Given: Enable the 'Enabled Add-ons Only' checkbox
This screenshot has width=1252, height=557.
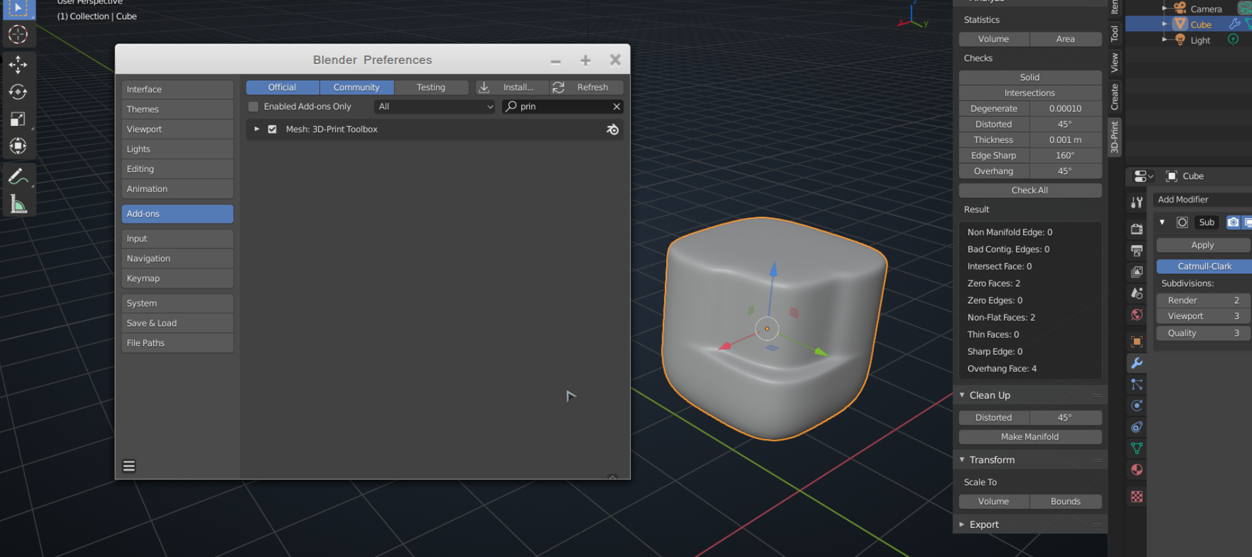Looking at the screenshot, I should point(253,106).
